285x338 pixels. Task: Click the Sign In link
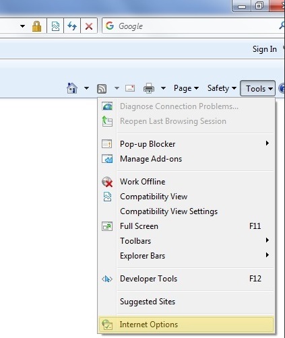pos(265,49)
